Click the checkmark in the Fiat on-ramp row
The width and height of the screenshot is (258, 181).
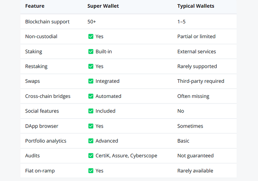[90, 171]
